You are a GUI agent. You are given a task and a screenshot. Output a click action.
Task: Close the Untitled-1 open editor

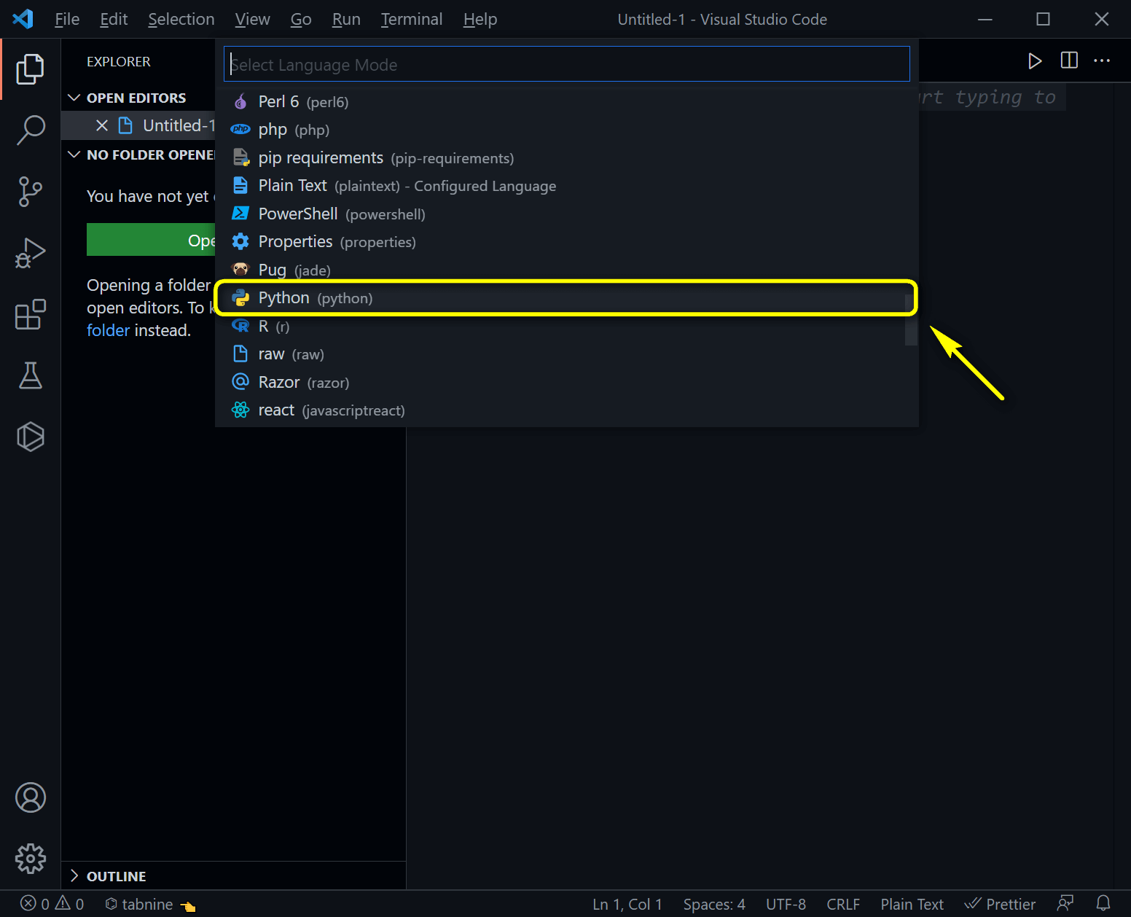pyautogui.click(x=102, y=125)
